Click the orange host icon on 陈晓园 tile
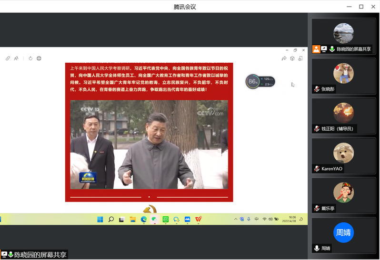 [316, 49]
